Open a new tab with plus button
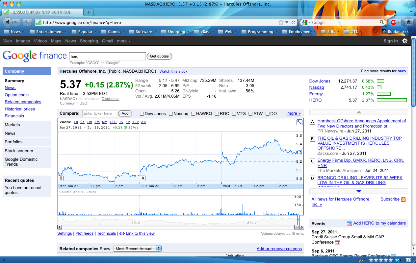The height and width of the screenshot is (263, 416). click(89, 12)
